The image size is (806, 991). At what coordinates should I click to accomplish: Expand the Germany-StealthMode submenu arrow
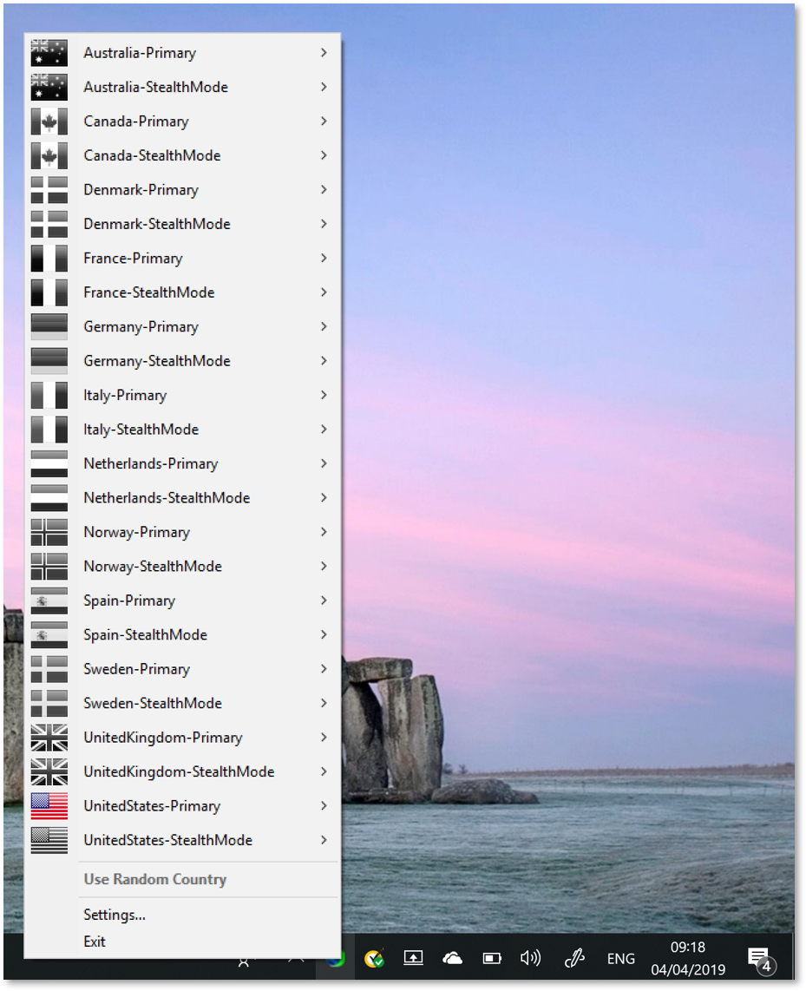point(324,361)
